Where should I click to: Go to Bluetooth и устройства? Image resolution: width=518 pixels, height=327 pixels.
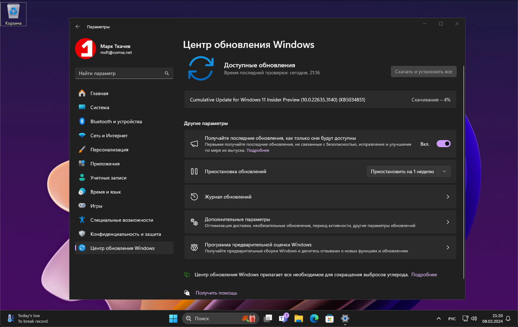pos(124,122)
